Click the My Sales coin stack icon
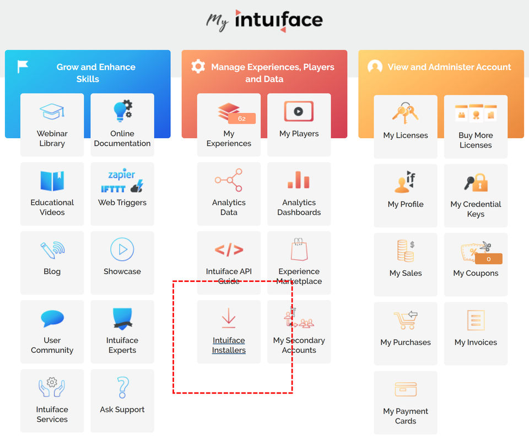This screenshot has width=529, height=441. coord(406,251)
